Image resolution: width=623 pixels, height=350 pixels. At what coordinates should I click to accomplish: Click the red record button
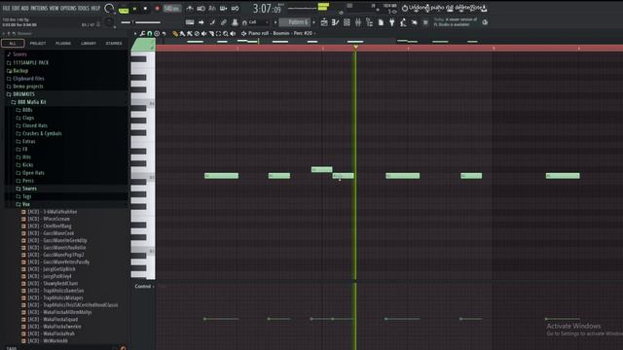(157, 9)
